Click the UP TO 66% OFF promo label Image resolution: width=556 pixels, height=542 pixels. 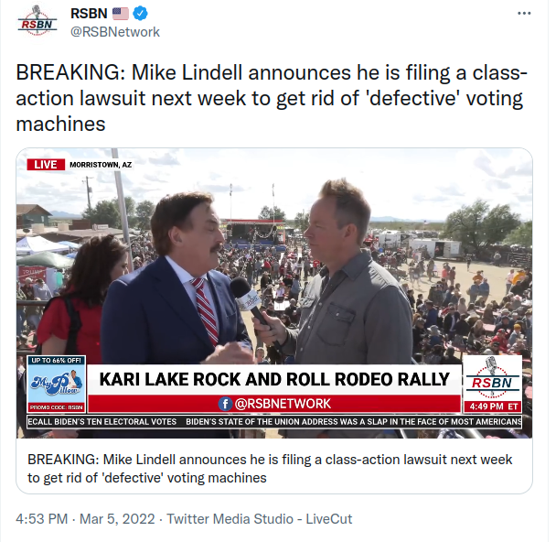tap(57, 361)
